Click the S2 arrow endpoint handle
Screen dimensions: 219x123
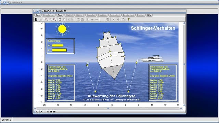(87, 65)
